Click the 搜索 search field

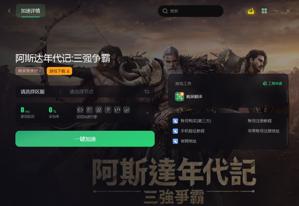191,11
